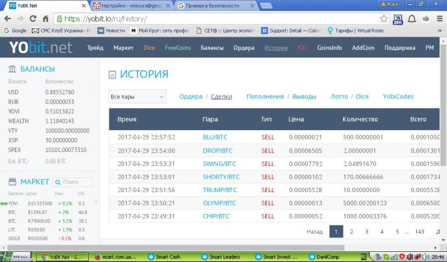The height and width of the screenshot is (262, 447).
Task: Open the Chrome menu hamburger icon
Action: coord(439,18)
